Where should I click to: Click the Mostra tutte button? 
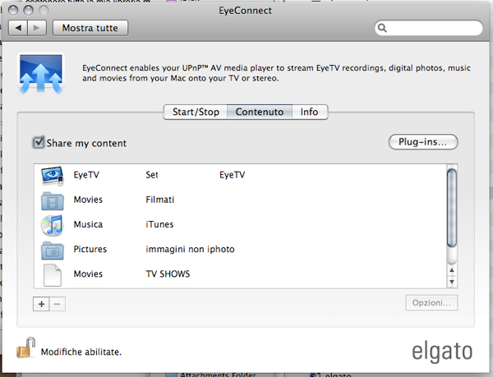[90, 28]
